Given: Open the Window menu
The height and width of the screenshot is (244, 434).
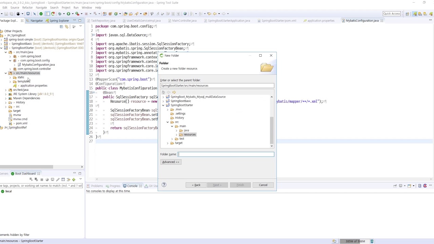Looking at the screenshot, I should (x=87, y=7).
